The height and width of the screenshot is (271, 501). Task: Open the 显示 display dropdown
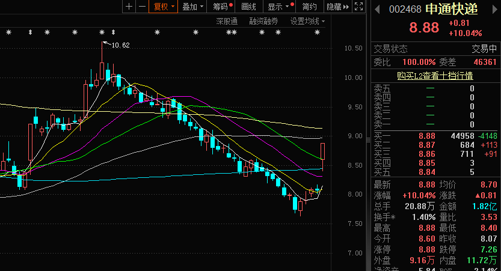click(278, 7)
